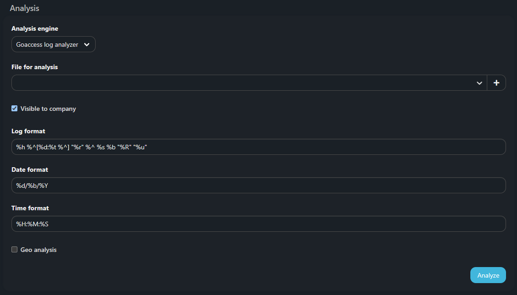Disable the Visible to company checkbox

(15, 109)
